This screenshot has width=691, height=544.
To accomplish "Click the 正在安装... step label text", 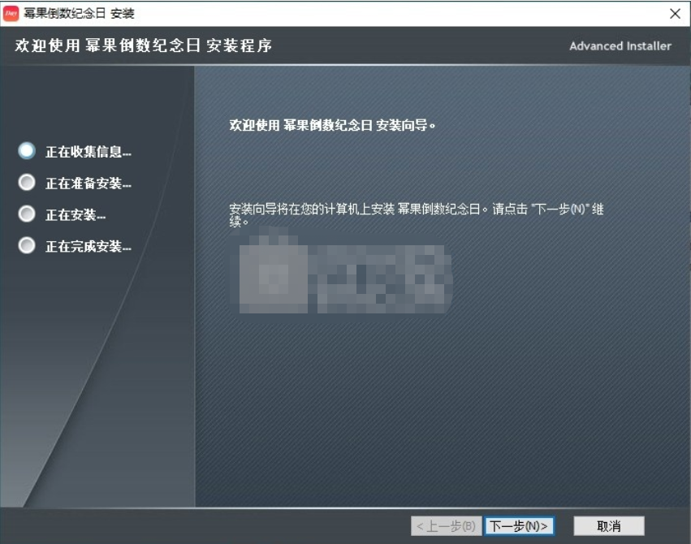I will (76, 214).
